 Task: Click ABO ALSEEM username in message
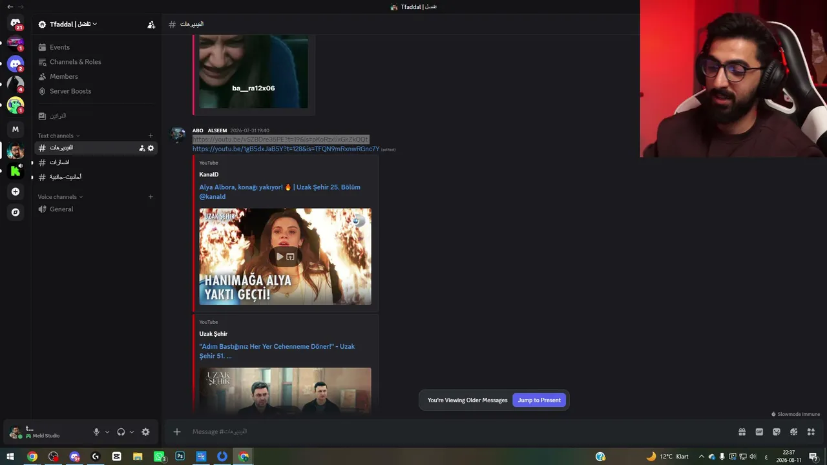(209, 130)
